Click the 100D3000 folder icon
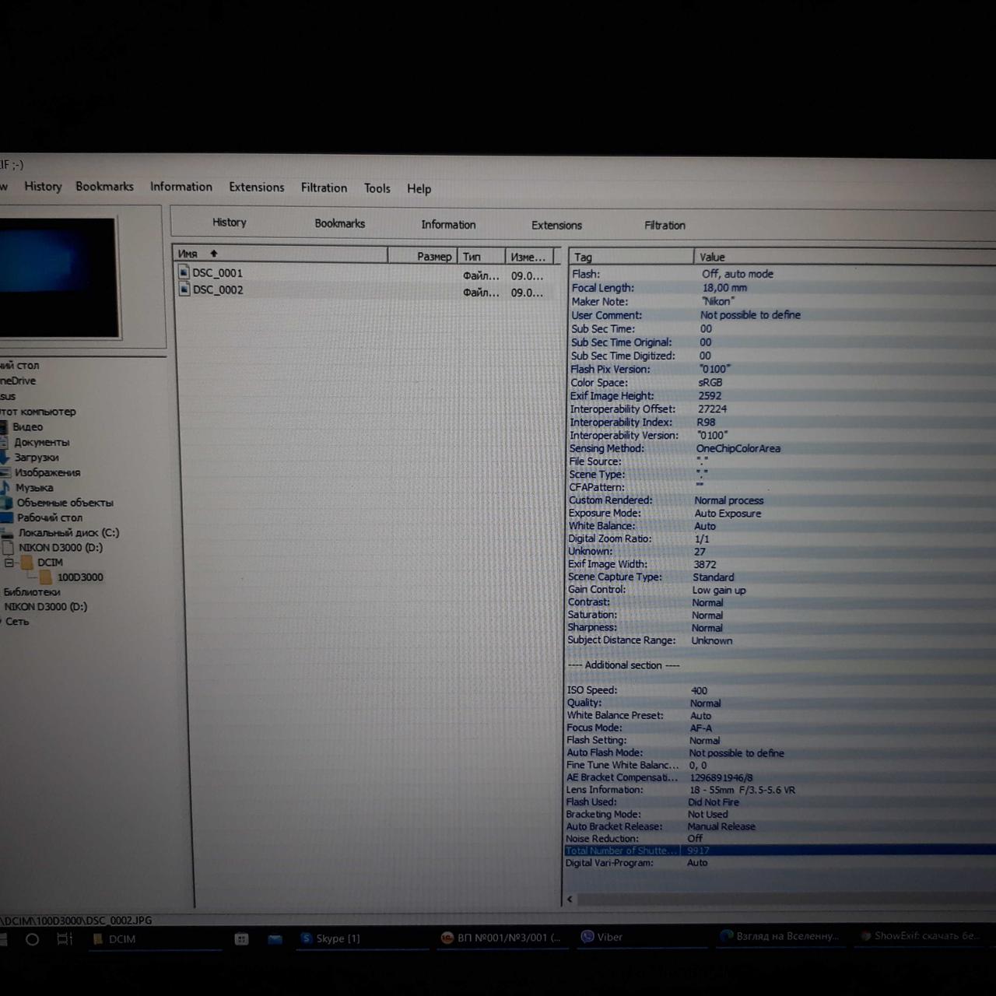Screen dimensions: 996x996 (46, 577)
